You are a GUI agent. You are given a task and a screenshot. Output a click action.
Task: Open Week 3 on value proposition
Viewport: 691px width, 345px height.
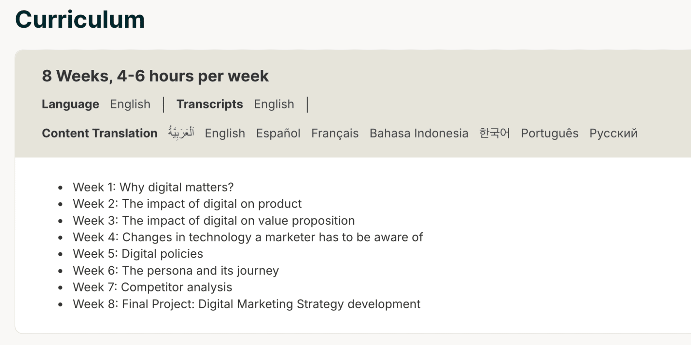(214, 221)
